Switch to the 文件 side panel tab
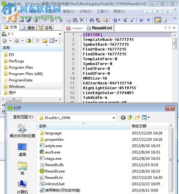 click(10, 27)
